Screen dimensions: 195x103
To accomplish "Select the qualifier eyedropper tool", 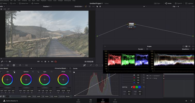I will pos(91,65).
